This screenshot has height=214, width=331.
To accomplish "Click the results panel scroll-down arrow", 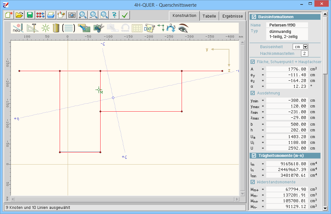I will click(325, 208).
